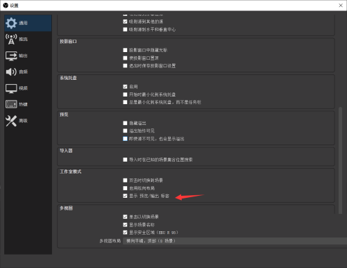This screenshot has height=268, width=347.
Task: Enable 吸附源到水平和垂直中心 checkbox
Action: (x=125, y=29)
